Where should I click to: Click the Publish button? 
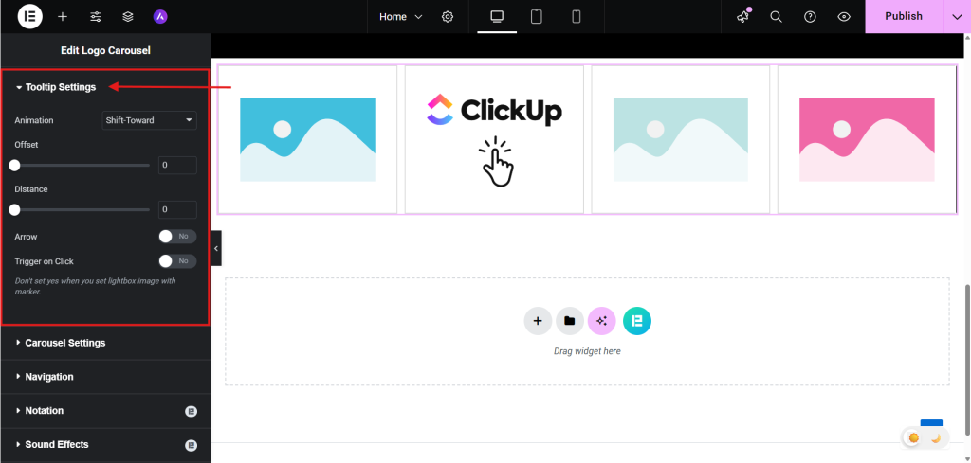point(904,17)
